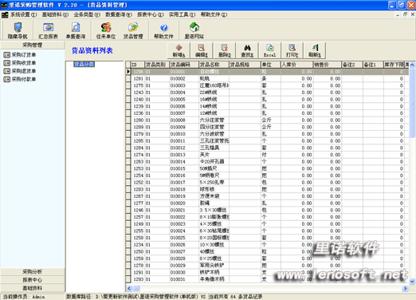Click the 当前操作员 Admin status bar entry
The height and width of the screenshot is (300, 416).
pyautogui.click(x=24, y=297)
